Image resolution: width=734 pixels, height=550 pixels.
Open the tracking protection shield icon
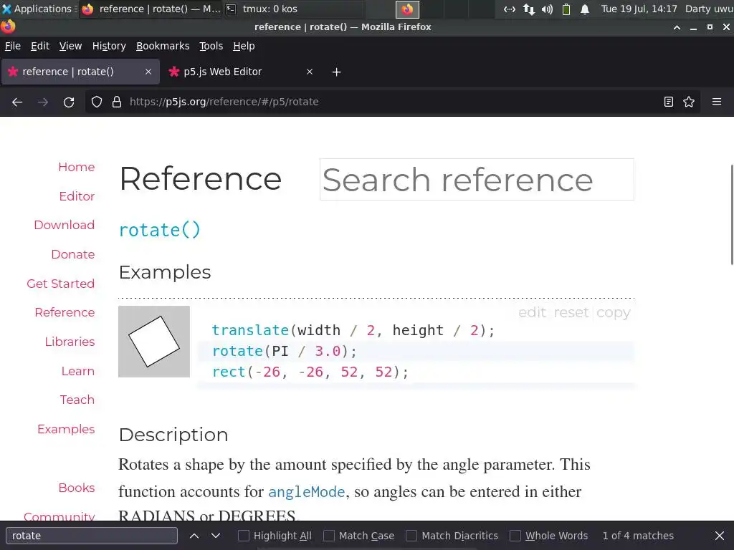[x=97, y=102]
